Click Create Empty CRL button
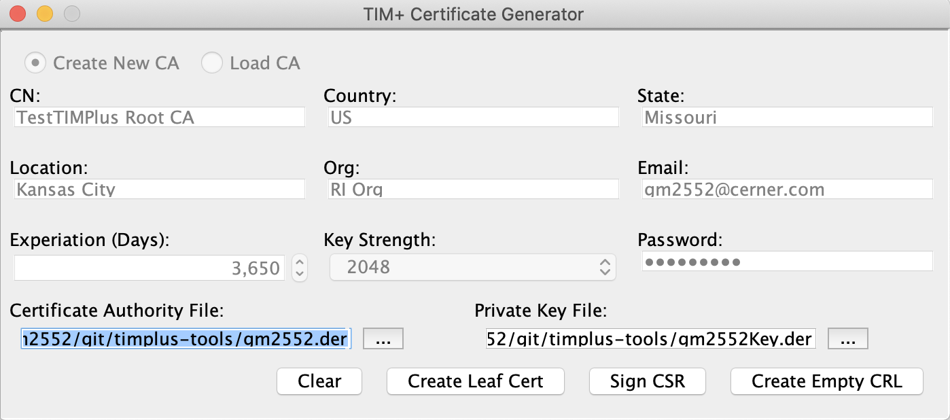Viewport: 950px width, 420px height. point(826,381)
